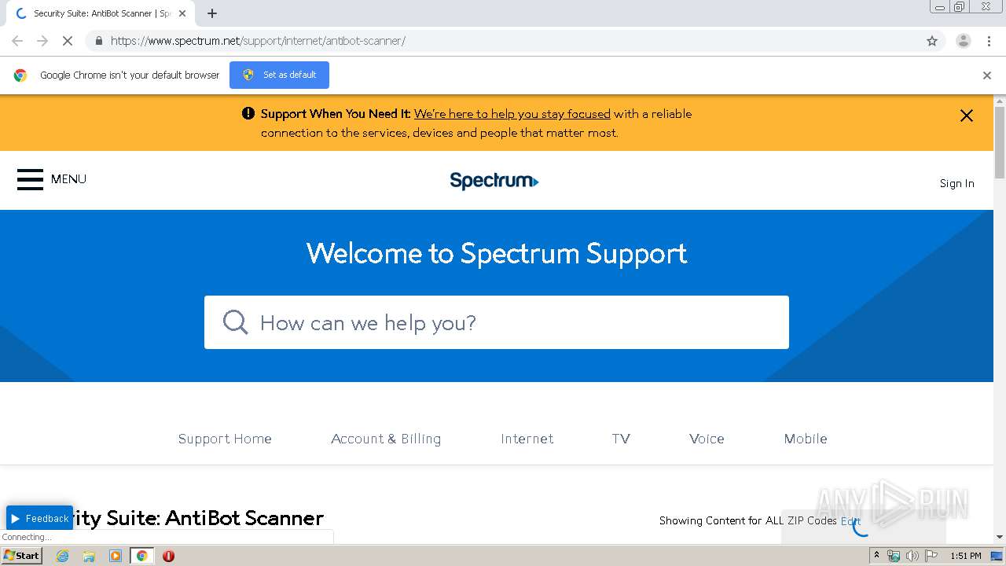Viewport: 1006px width, 566px height.
Task: Click the address bar URL
Action: (258, 41)
